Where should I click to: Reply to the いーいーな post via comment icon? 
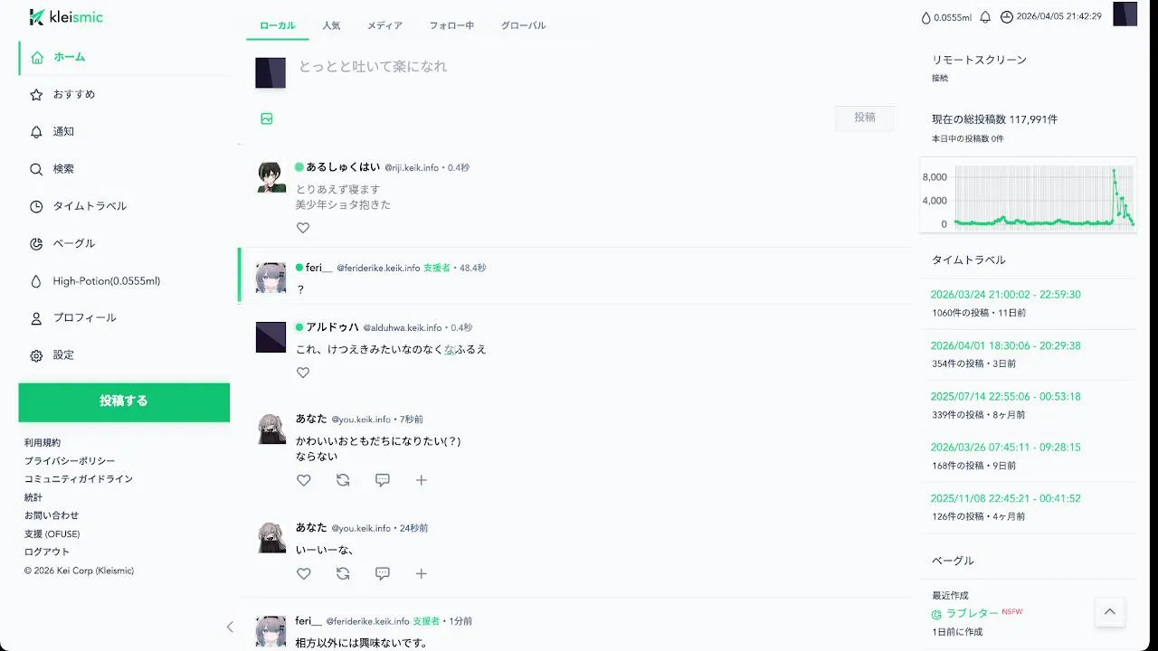click(383, 573)
